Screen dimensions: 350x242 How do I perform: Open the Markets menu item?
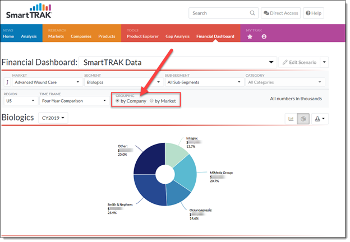pyautogui.click(x=56, y=36)
